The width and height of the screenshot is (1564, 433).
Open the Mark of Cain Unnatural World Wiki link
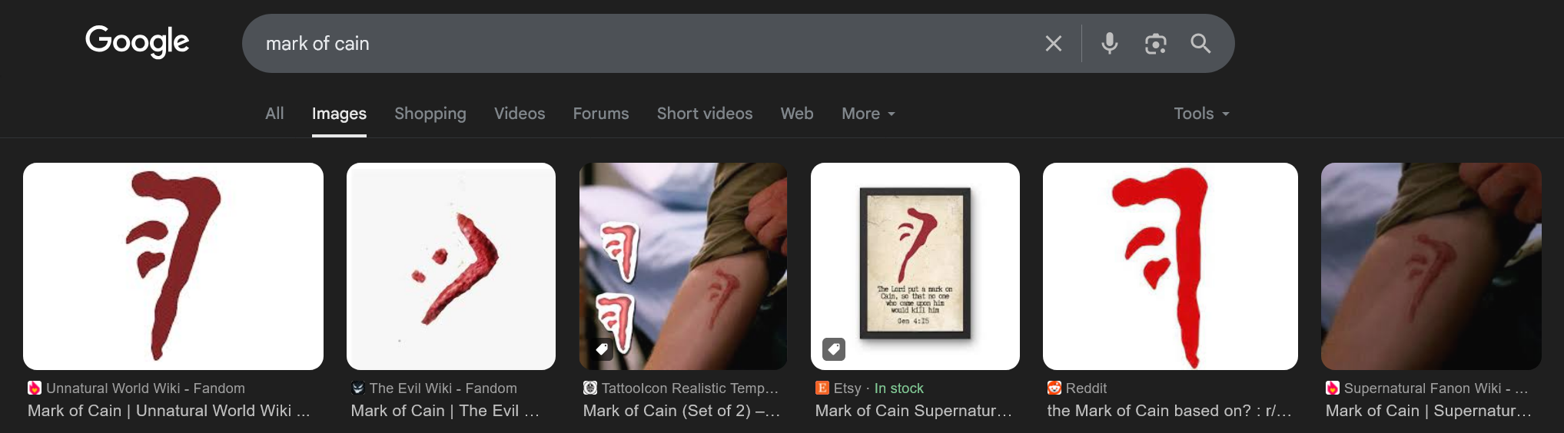point(169,411)
